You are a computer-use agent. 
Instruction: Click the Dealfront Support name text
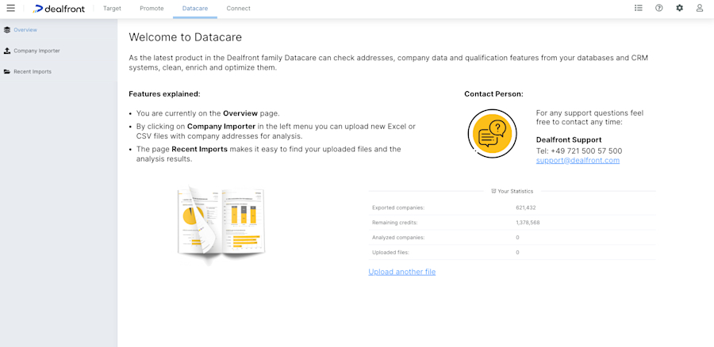click(569, 140)
